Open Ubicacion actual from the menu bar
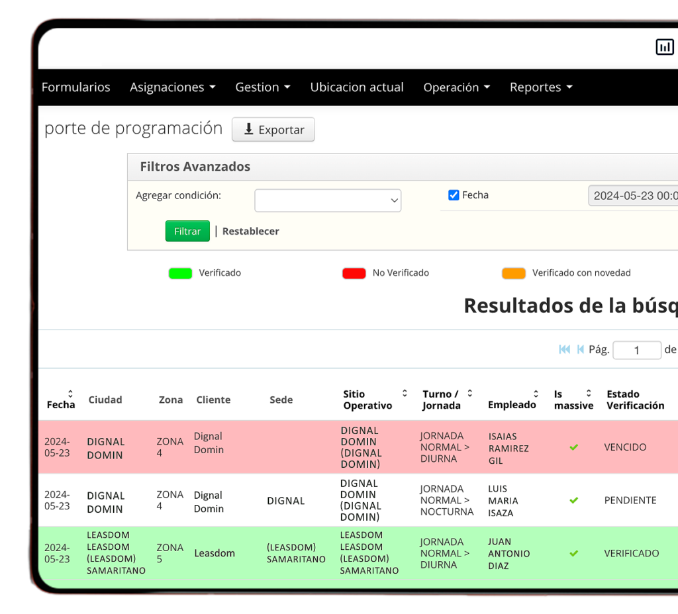678x614 pixels. 357,87
